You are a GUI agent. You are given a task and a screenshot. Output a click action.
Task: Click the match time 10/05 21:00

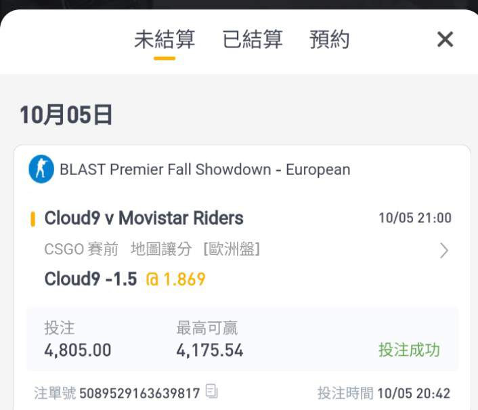[415, 218]
